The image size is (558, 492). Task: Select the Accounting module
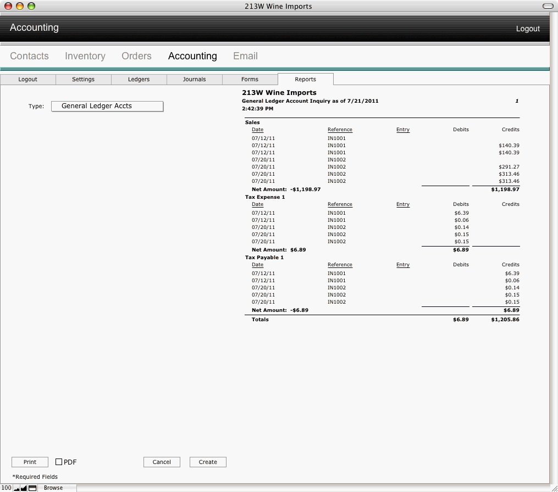[x=192, y=56]
